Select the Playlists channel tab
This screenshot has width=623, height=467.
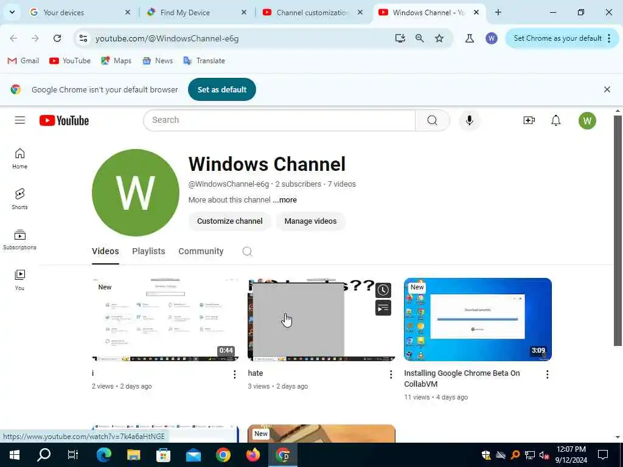(148, 251)
